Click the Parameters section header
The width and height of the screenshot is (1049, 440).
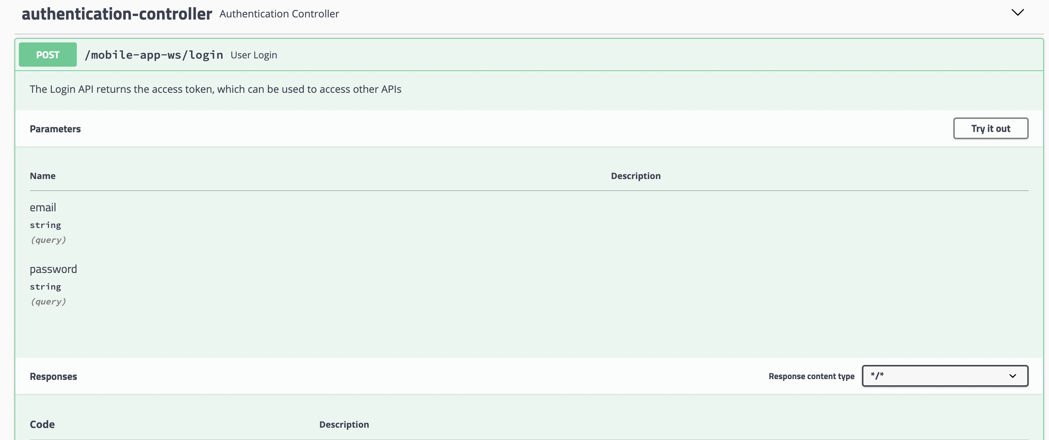(55, 129)
